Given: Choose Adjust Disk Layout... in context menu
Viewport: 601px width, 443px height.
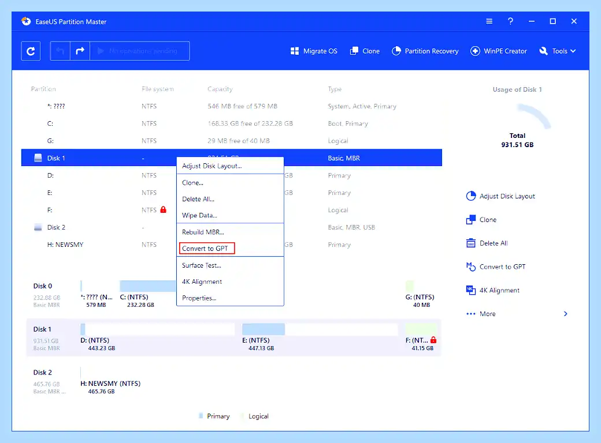Looking at the screenshot, I should click(x=230, y=166).
